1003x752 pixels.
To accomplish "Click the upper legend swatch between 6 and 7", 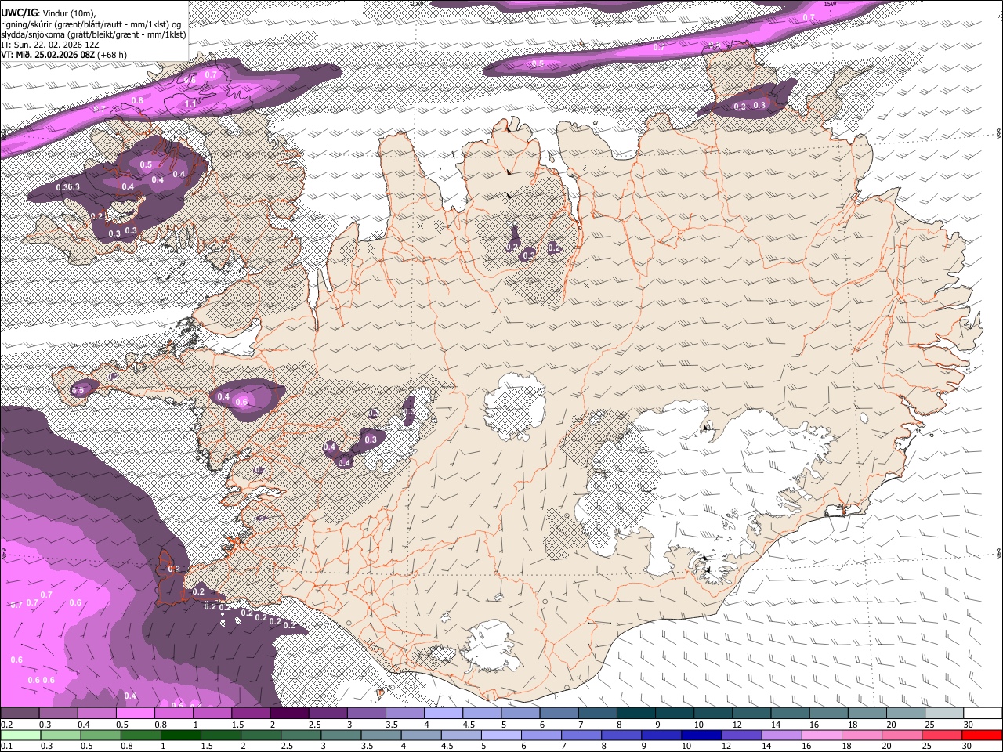I will [559, 714].
